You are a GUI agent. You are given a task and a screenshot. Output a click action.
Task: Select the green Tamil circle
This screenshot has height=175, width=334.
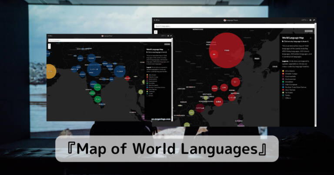click(x=97, y=99)
